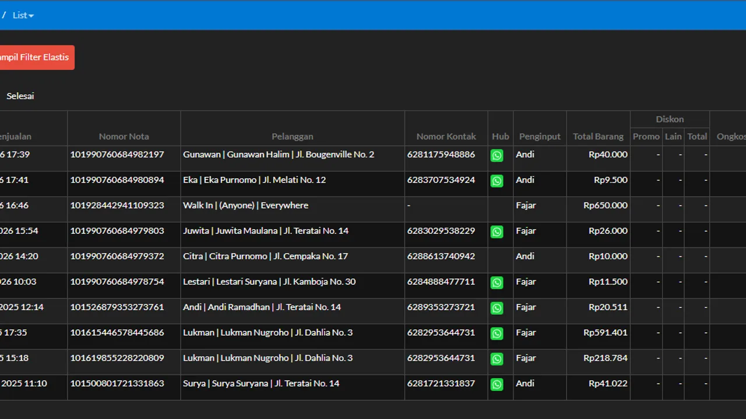Open WhatsApp for nota 101619855228220809
This screenshot has width=746, height=419.
click(x=497, y=359)
